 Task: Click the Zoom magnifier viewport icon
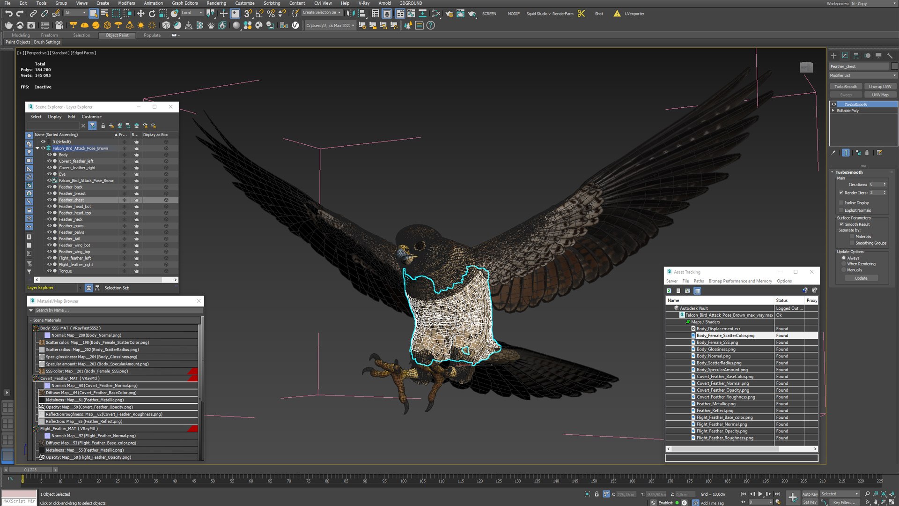867,494
